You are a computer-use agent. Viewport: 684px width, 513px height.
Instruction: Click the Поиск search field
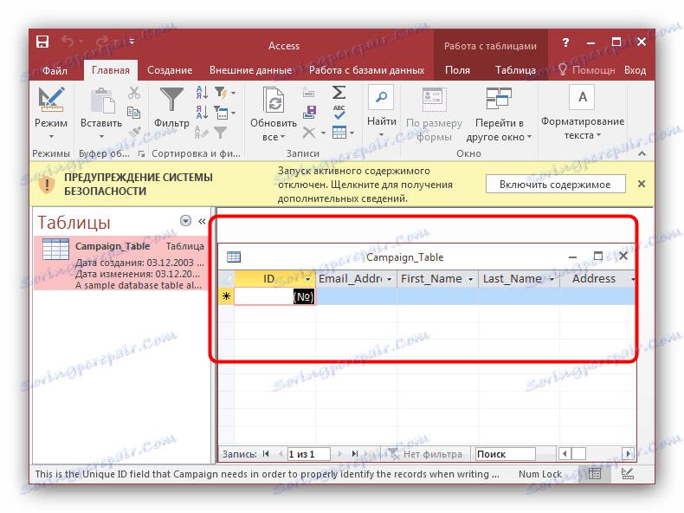[505, 454]
